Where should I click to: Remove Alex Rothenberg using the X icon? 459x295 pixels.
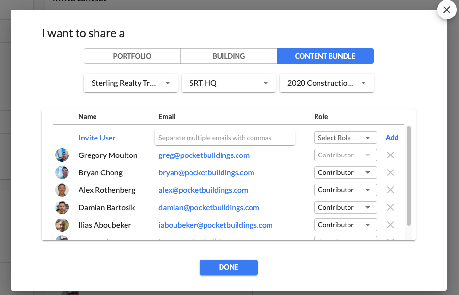click(390, 190)
